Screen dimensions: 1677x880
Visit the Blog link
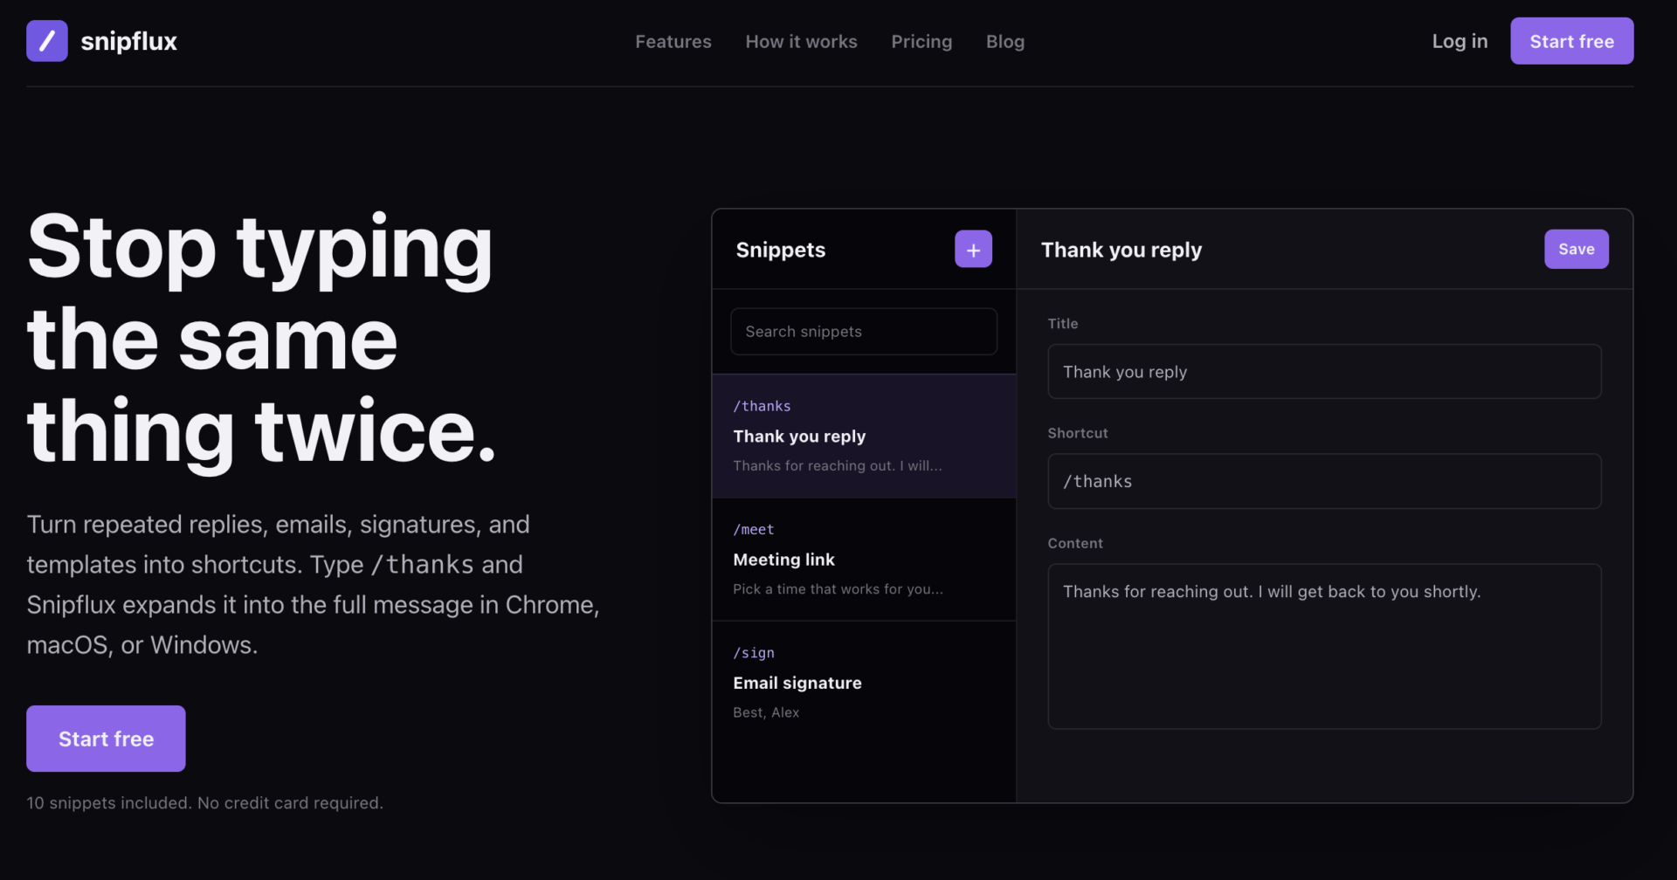pos(1005,41)
